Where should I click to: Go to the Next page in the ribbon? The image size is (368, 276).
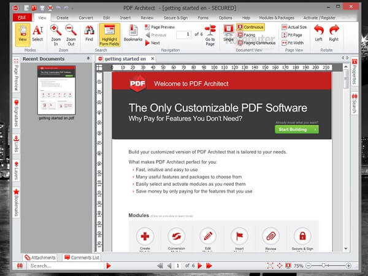pos(153,43)
